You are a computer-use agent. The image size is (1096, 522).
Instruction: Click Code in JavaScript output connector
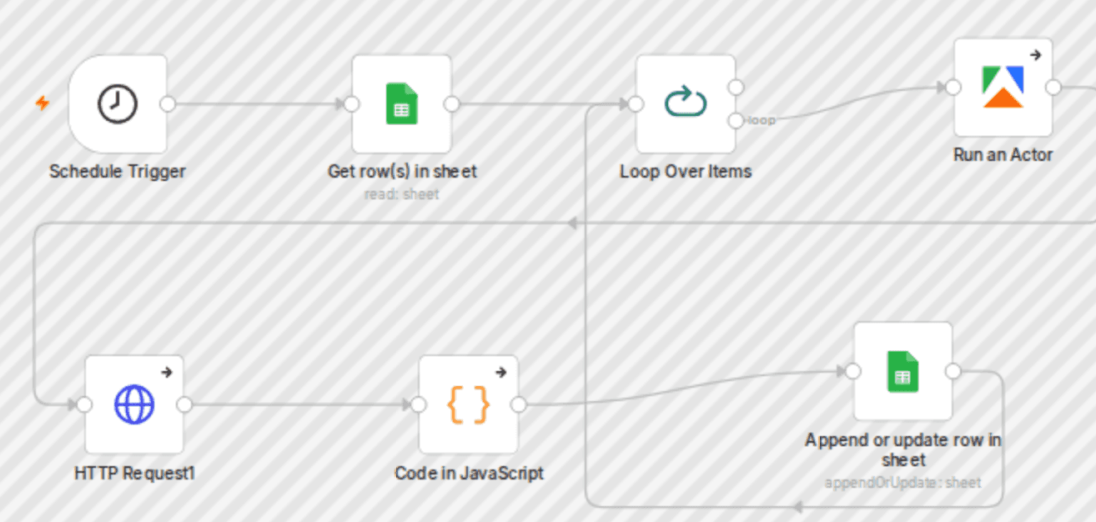tap(518, 404)
